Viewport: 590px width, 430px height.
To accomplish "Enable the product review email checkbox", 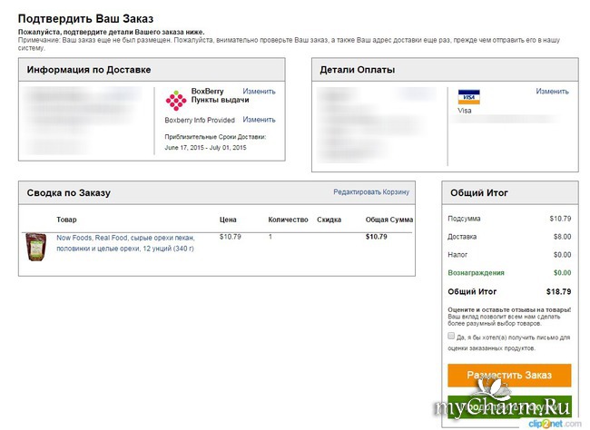I will click(x=452, y=337).
